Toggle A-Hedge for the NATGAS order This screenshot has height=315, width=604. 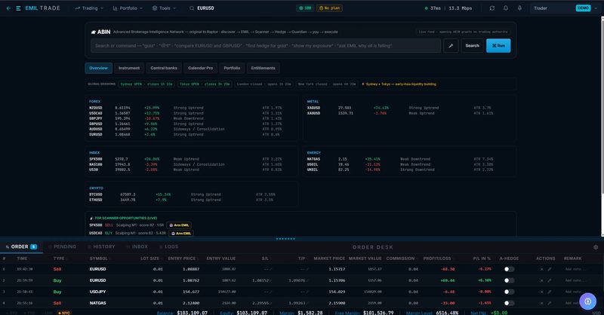pos(509,303)
